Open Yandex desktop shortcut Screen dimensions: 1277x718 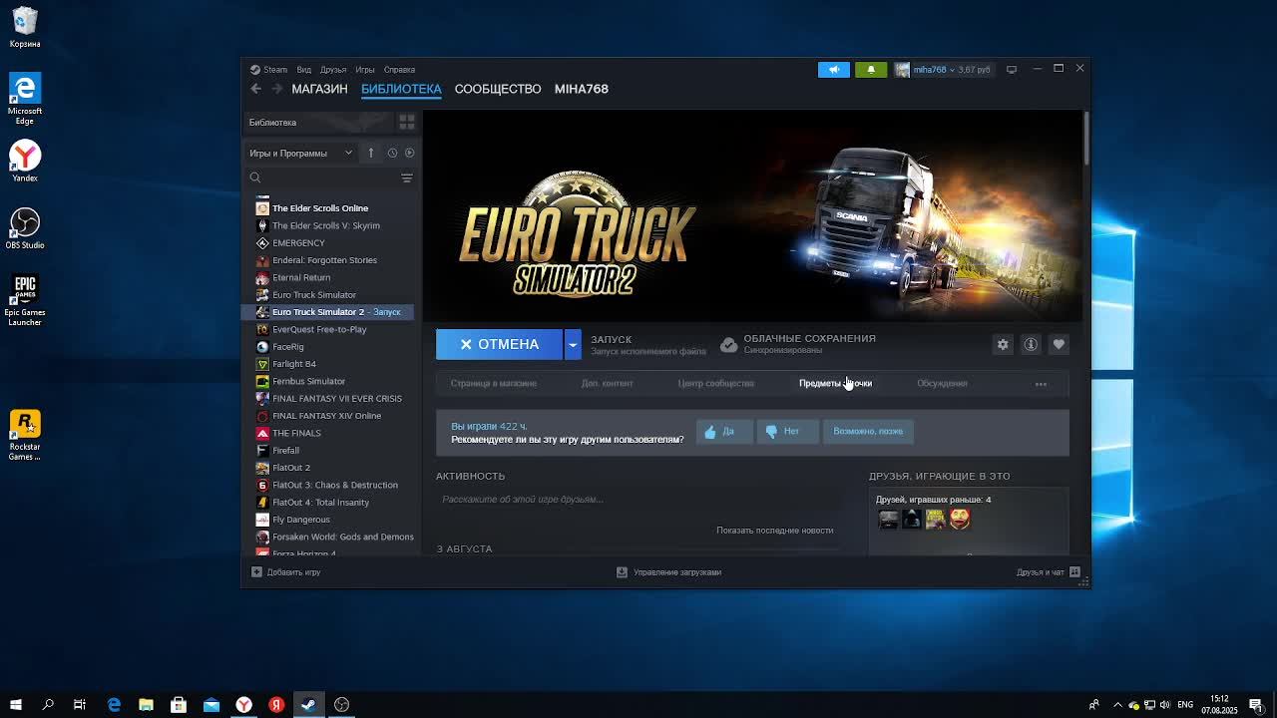25,161
